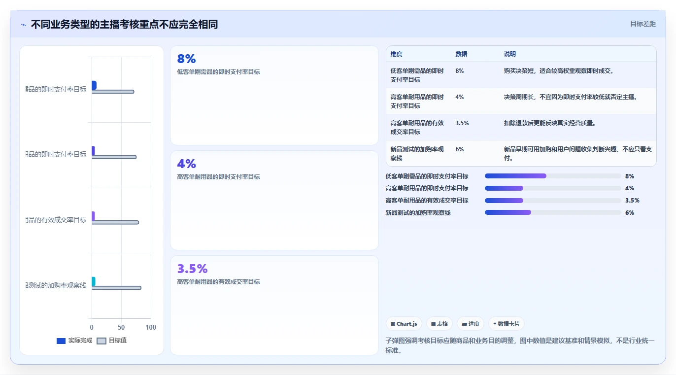Select the 数据卡片 chip

point(507,324)
